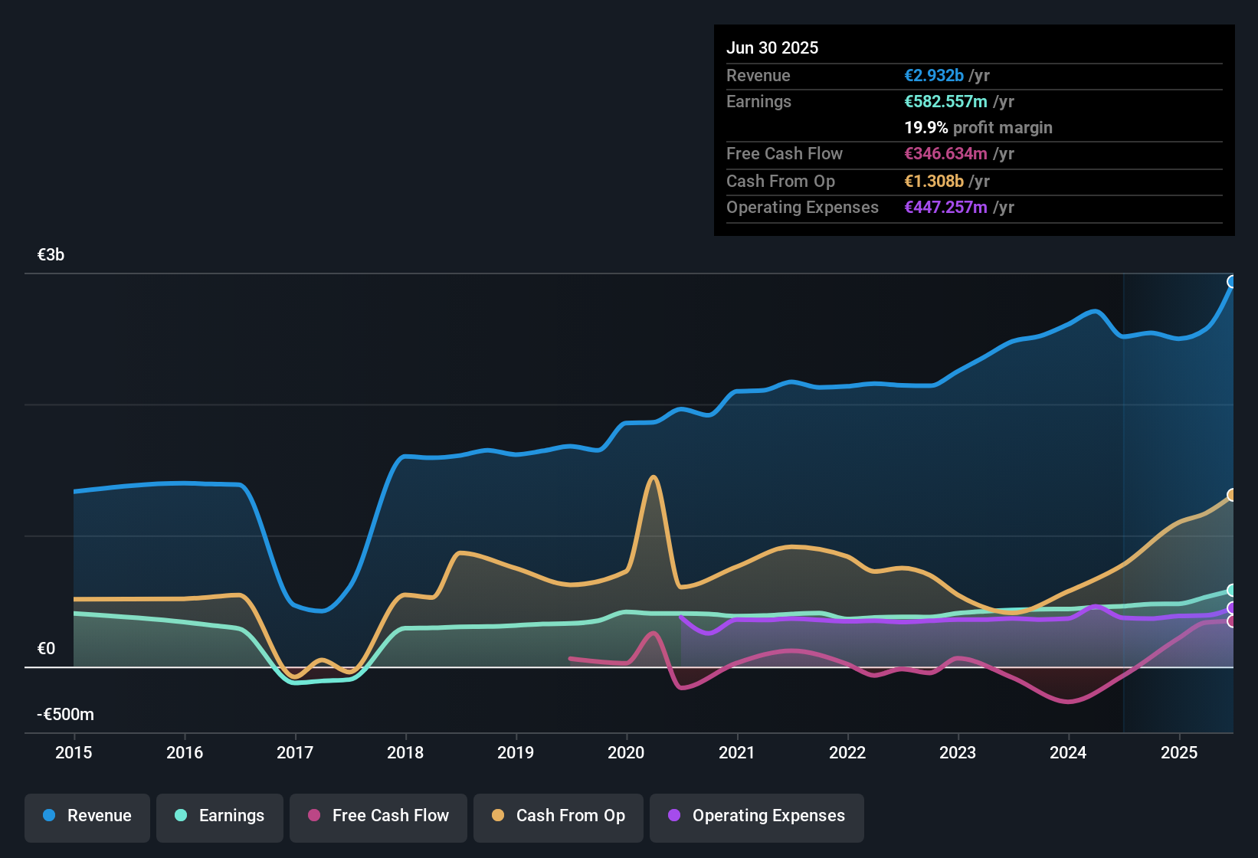Click the €3b label on the y-axis
The image size is (1258, 858).
coord(50,254)
